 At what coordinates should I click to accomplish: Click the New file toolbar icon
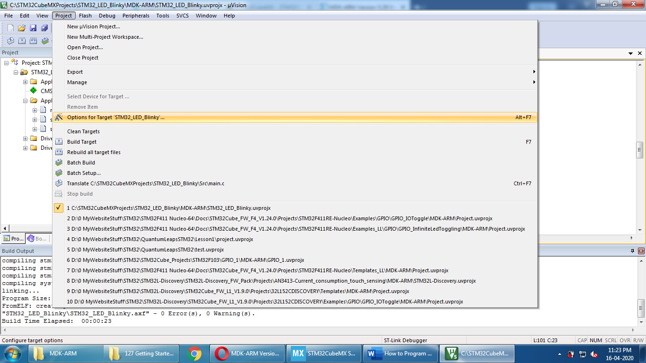pyautogui.click(x=10, y=28)
